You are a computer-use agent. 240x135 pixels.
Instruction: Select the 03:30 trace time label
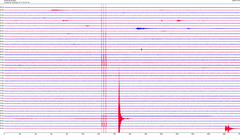tap(2, 26)
